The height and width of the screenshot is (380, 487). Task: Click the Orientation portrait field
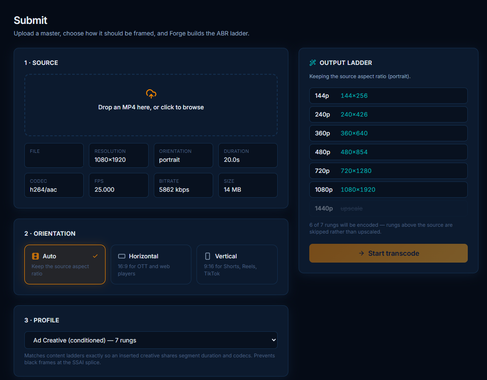pos(183,155)
